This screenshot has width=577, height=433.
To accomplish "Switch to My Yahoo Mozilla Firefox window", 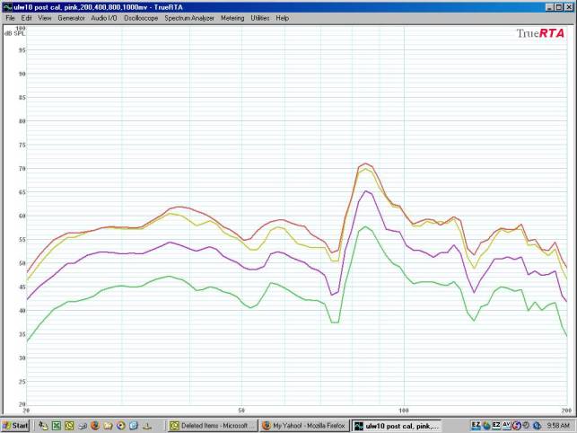I will tap(304, 425).
